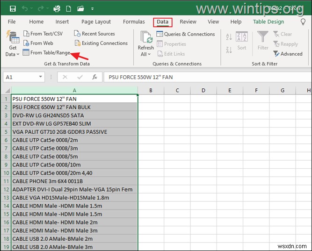Click cell 'PSU FORCE 550W 12" FAN'
The image size is (312, 251).
[74, 99]
